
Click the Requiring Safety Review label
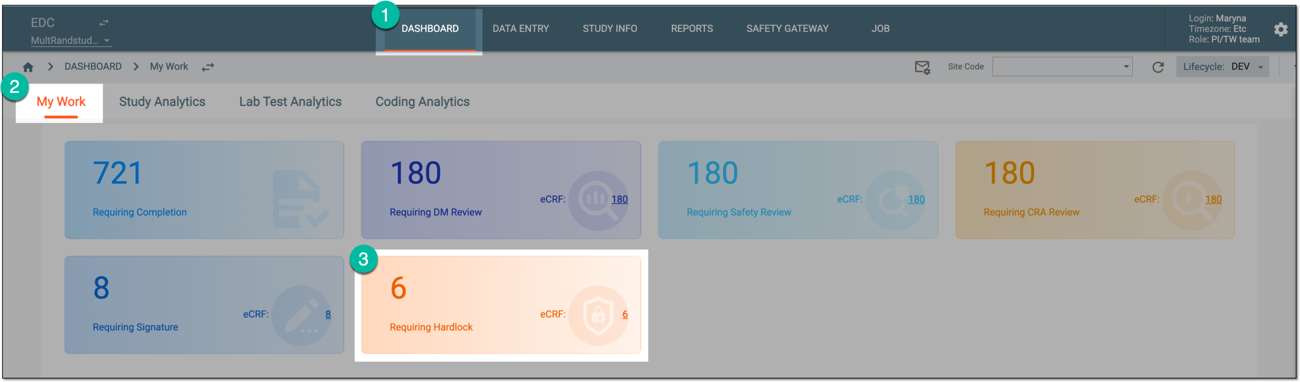(739, 212)
